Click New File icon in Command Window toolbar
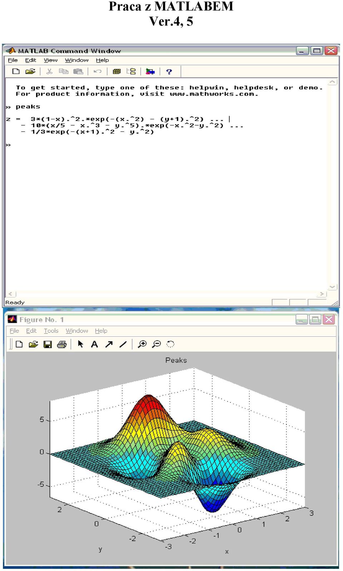This screenshot has height=571, width=343. [16, 71]
